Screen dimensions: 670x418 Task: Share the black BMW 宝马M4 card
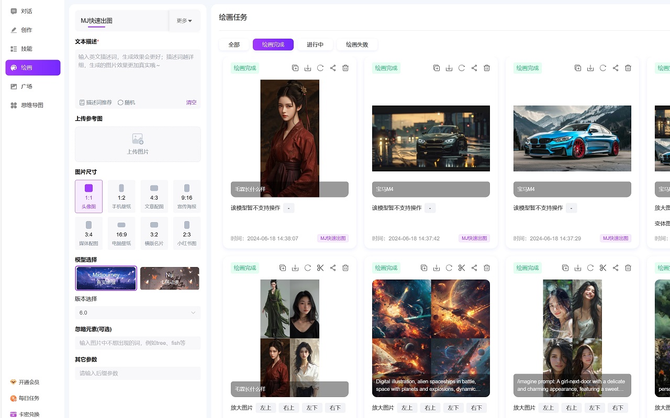(474, 68)
